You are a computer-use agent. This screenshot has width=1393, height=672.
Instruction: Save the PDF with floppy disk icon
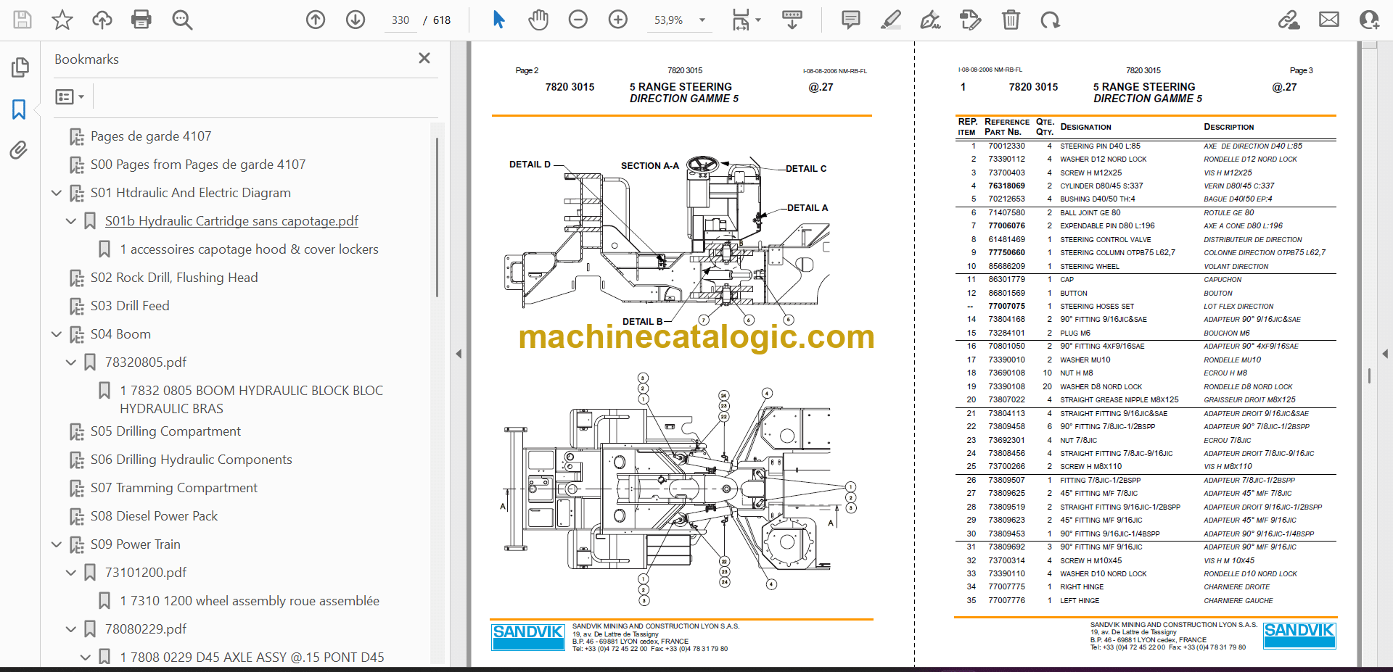[x=22, y=20]
